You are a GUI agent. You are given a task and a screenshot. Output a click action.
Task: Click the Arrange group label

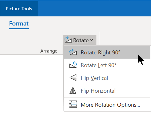49,51
